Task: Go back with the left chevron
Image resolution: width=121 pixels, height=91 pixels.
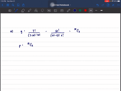Action: pyautogui.click(x=3, y=5)
